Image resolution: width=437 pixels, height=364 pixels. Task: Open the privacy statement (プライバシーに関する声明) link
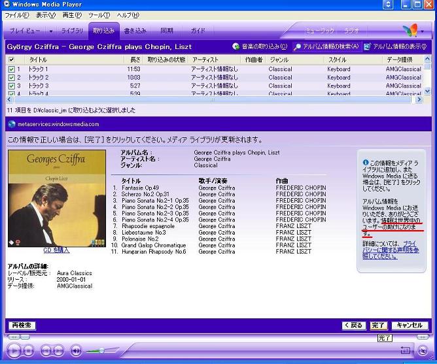[x=391, y=250]
